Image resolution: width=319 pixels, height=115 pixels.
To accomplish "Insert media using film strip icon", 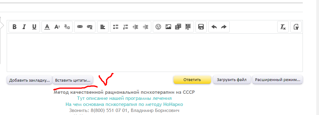I will (x=178, y=27).
